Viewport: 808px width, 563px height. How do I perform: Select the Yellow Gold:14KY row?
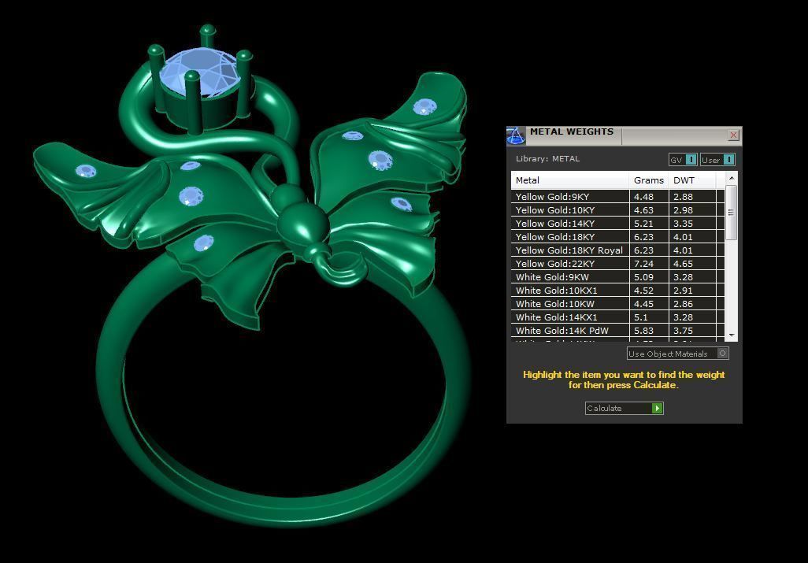[x=617, y=224]
